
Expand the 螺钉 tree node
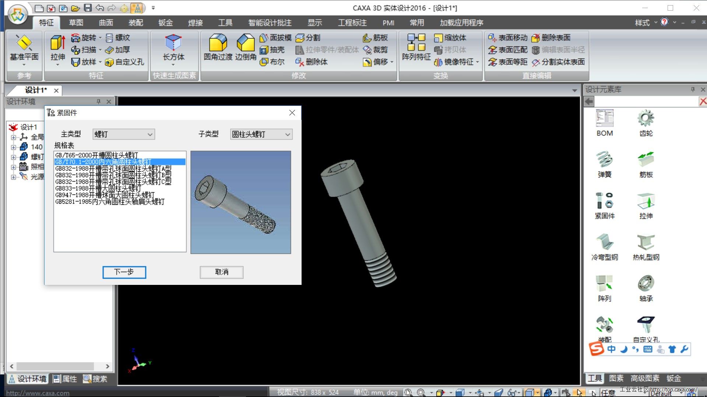point(13,157)
